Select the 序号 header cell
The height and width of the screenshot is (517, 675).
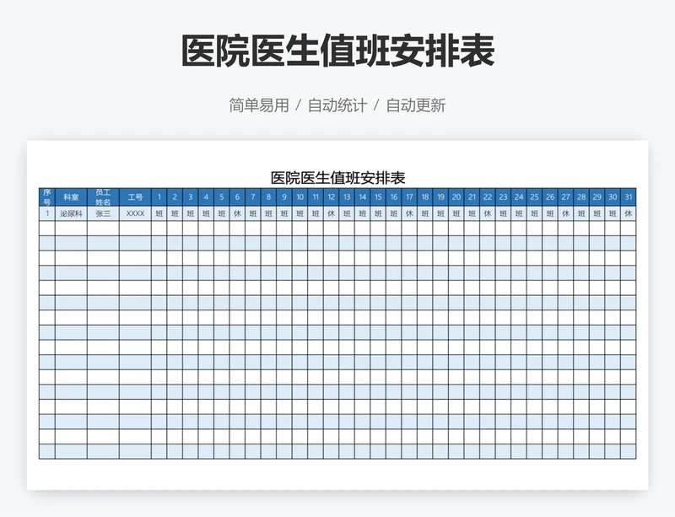tap(47, 197)
